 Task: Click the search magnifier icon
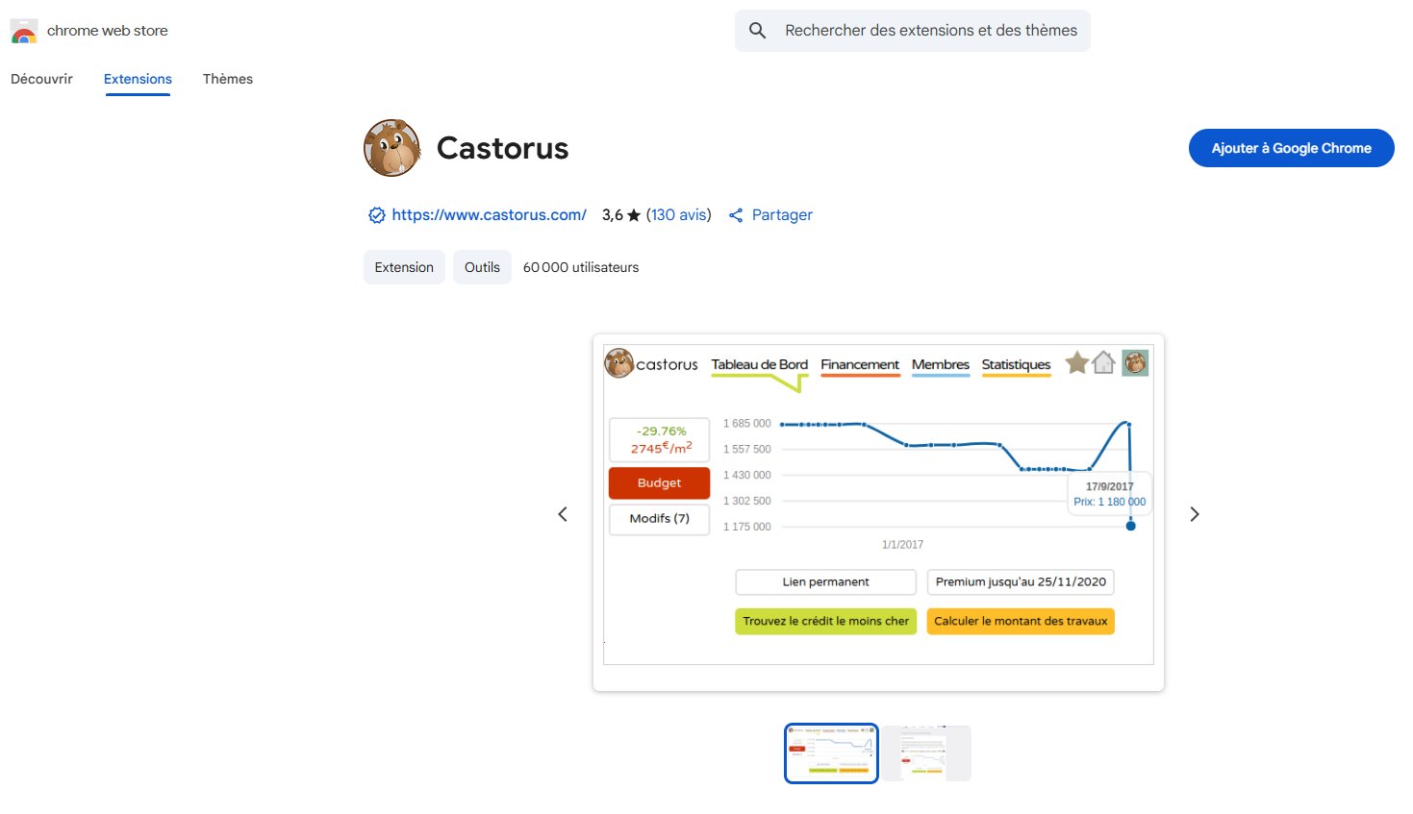[x=757, y=30]
